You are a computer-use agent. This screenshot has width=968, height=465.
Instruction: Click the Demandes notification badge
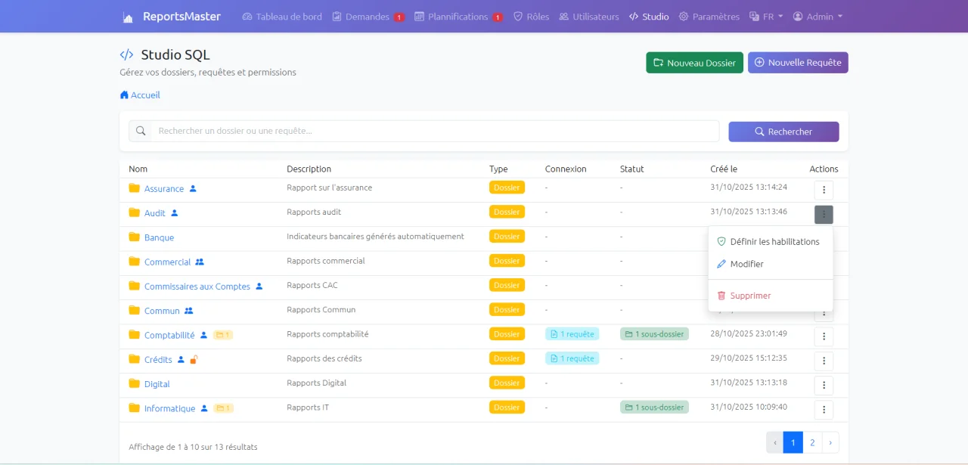tap(399, 17)
